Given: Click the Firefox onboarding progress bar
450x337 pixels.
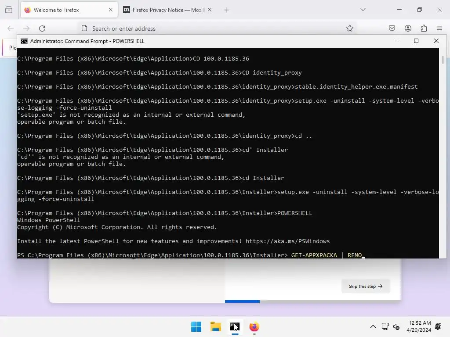Looking at the screenshot, I should (x=312, y=301).
